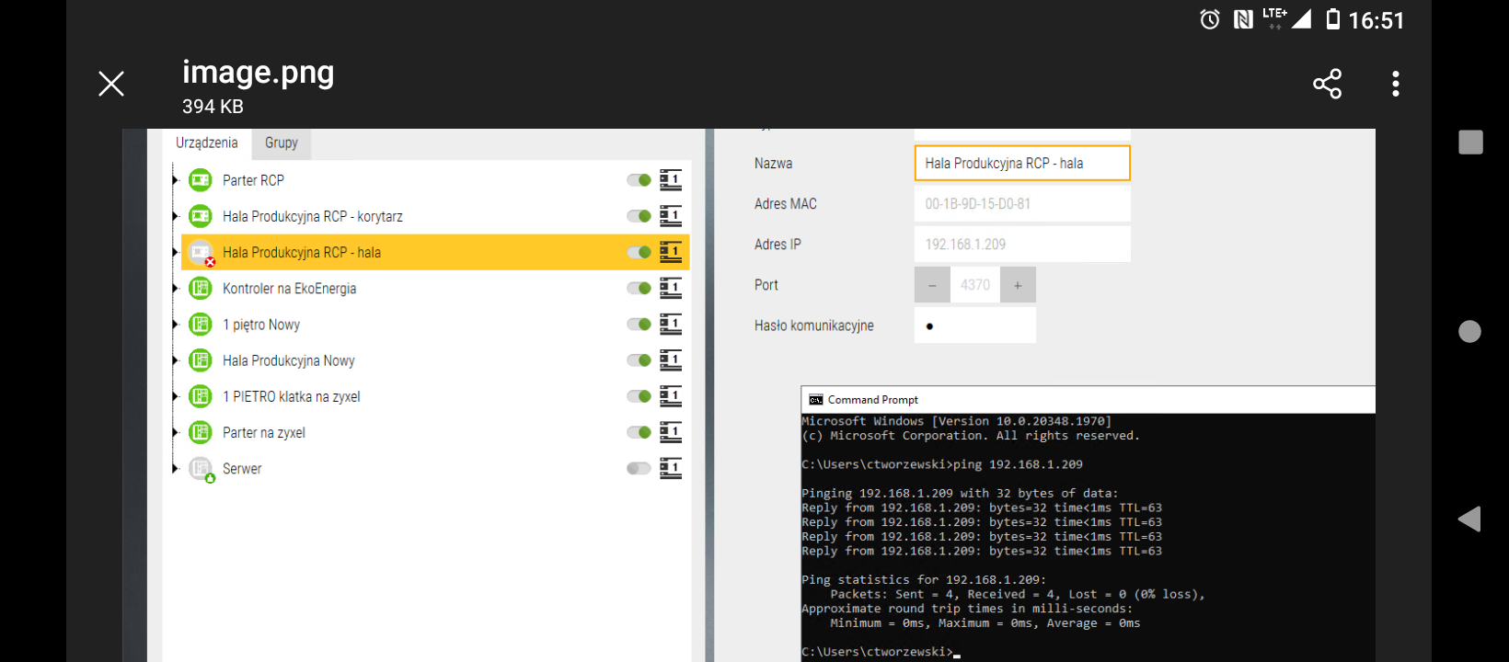Toggle Hala Produkcyjna RCP - korytarz switch
Screen dimensions: 1509x662
pyautogui.click(x=639, y=216)
